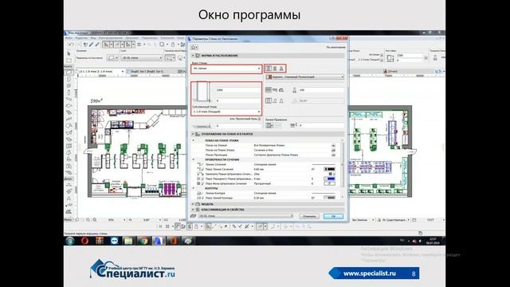Viewport: 510px width, 287px height.
Task: Click blue pen swatch for Перо Переднего Плана Штриховки
Action: 329,179
